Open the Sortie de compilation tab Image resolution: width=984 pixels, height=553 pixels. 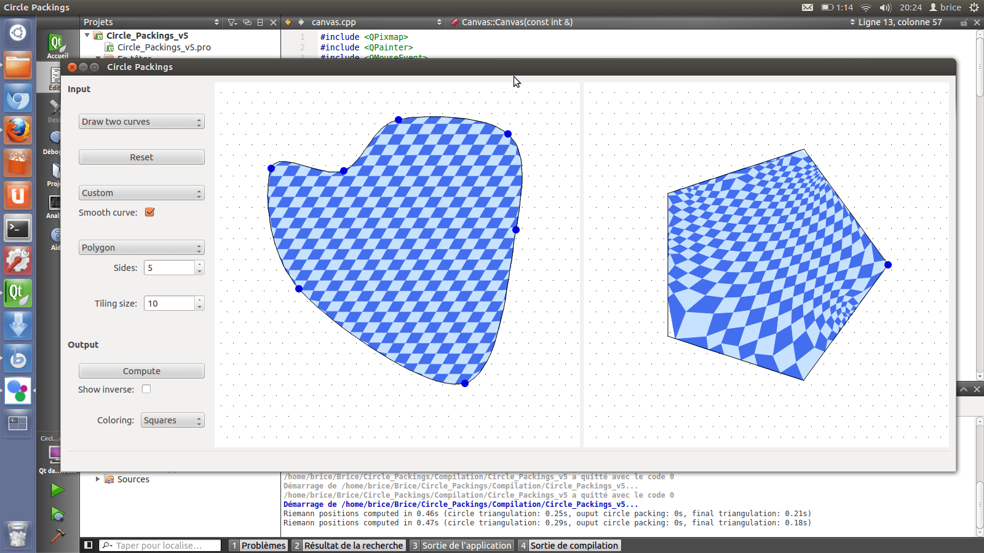coord(569,545)
